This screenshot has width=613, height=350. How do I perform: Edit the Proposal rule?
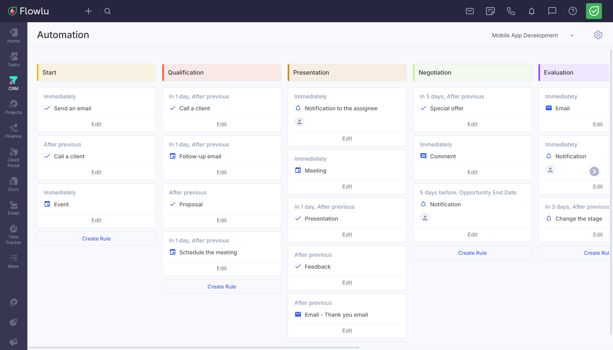pyautogui.click(x=222, y=220)
